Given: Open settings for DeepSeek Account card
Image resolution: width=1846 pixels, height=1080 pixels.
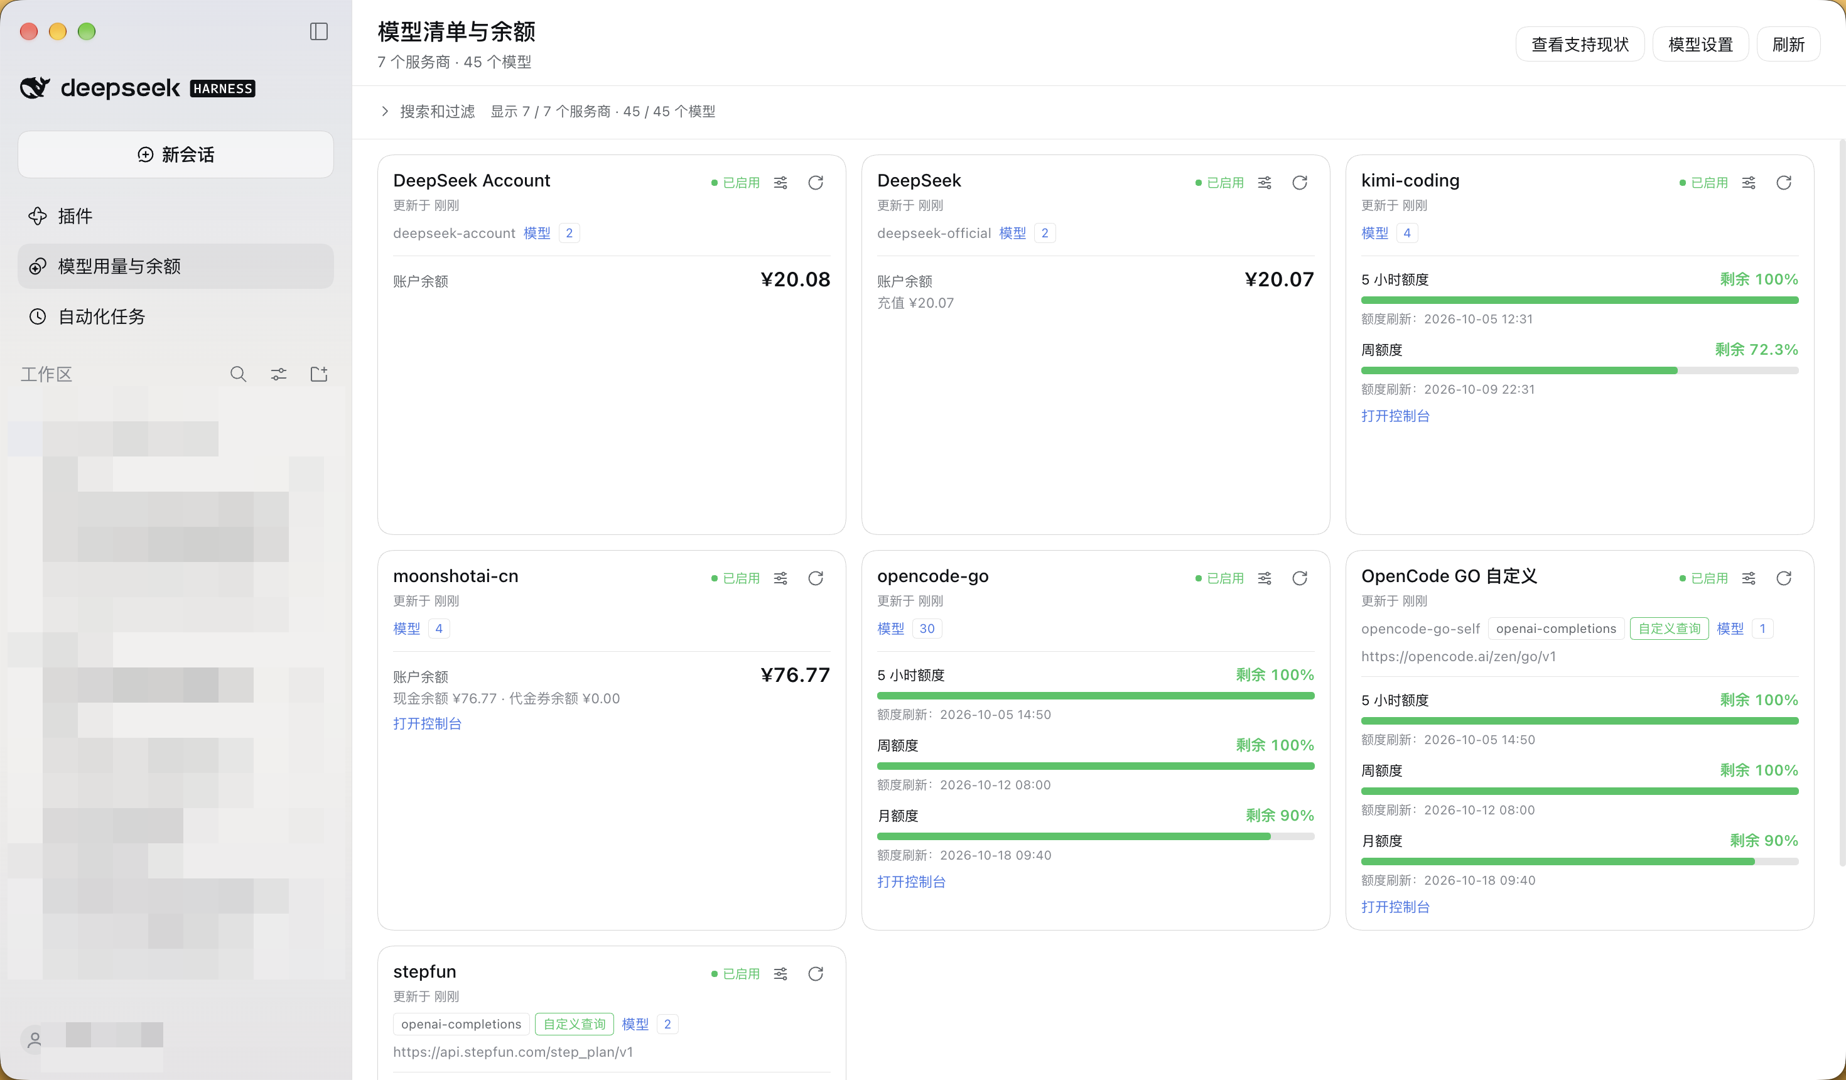Looking at the screenshot, I should tap(781, 183).
